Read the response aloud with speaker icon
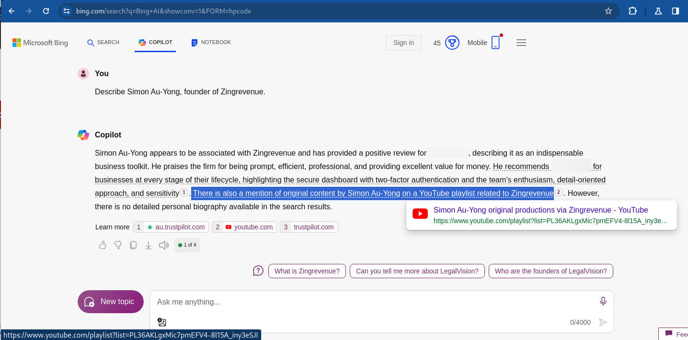688x340 pixels. (164, 245)
